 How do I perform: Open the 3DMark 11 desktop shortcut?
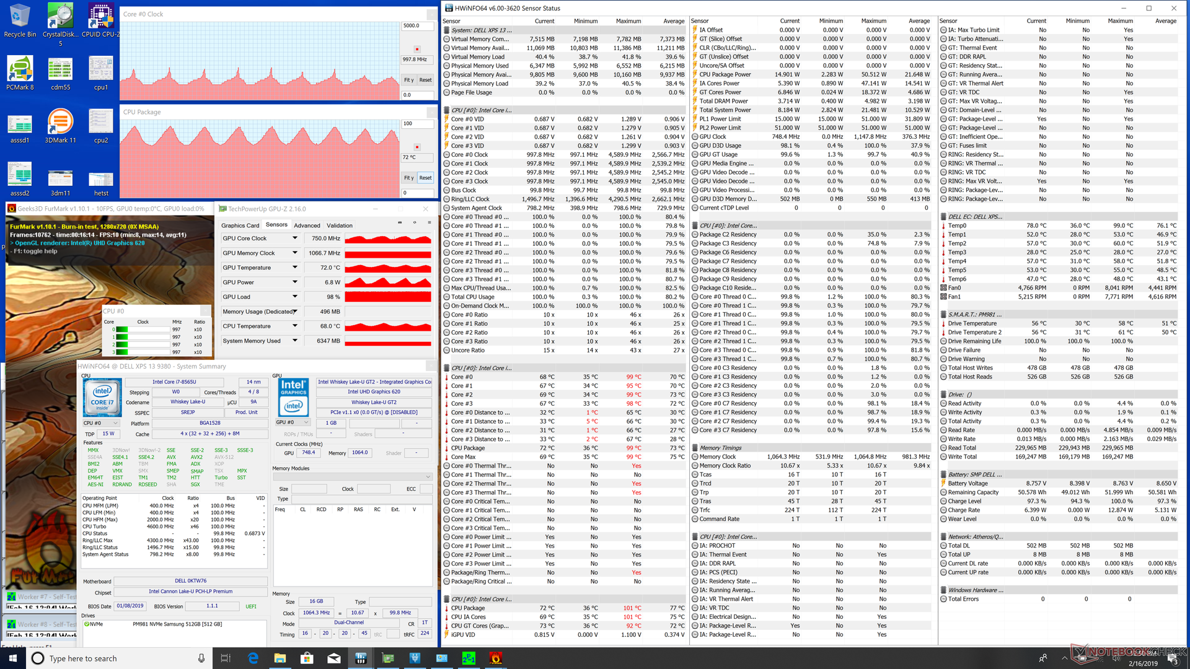tap(60, 126)
